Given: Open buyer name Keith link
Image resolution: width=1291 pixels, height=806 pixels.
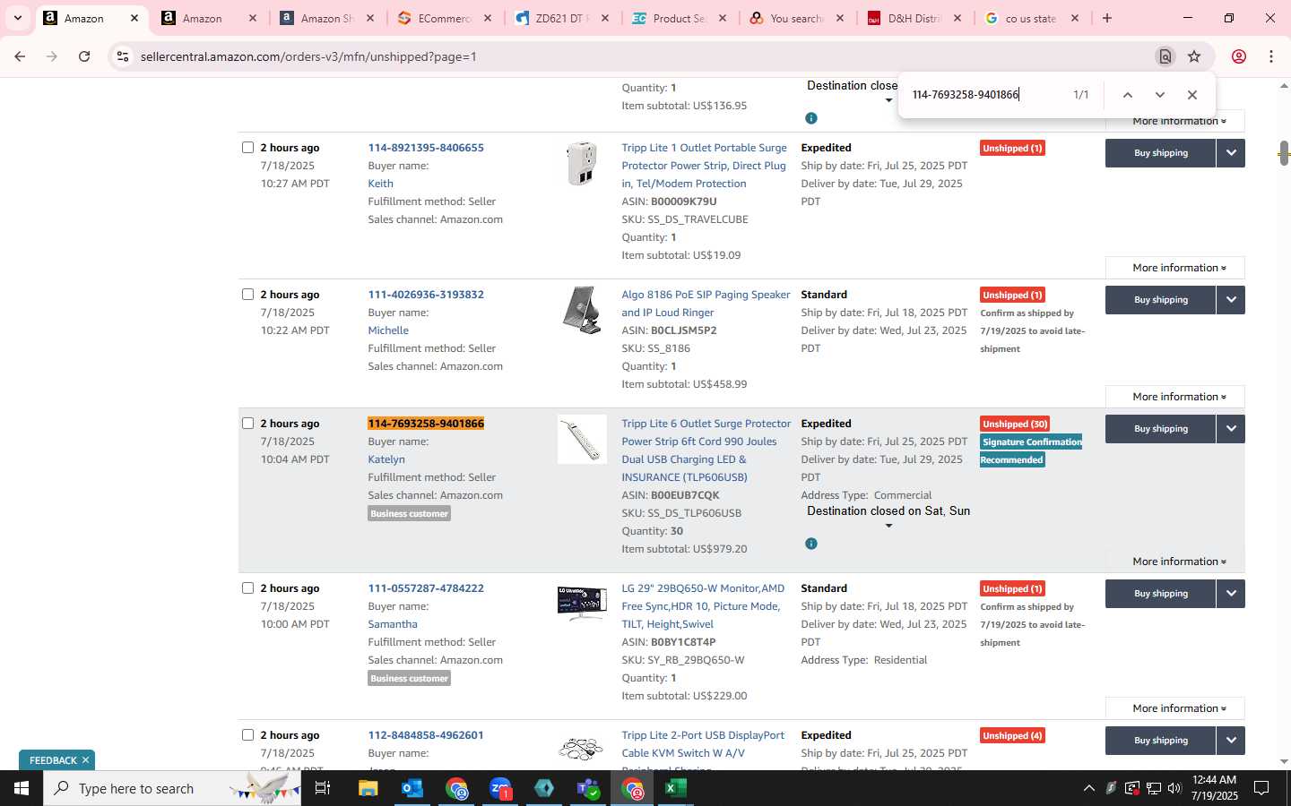Looking at the screenshot, I should point(380,184).
